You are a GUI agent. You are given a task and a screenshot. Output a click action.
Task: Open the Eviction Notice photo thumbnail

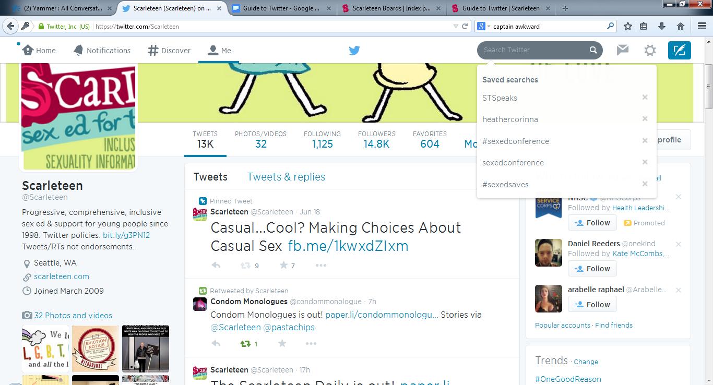point(95,349)
